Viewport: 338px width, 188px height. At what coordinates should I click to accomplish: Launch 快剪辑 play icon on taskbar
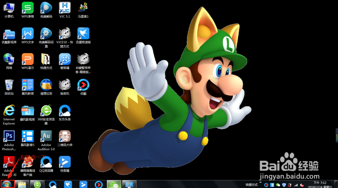83,185
